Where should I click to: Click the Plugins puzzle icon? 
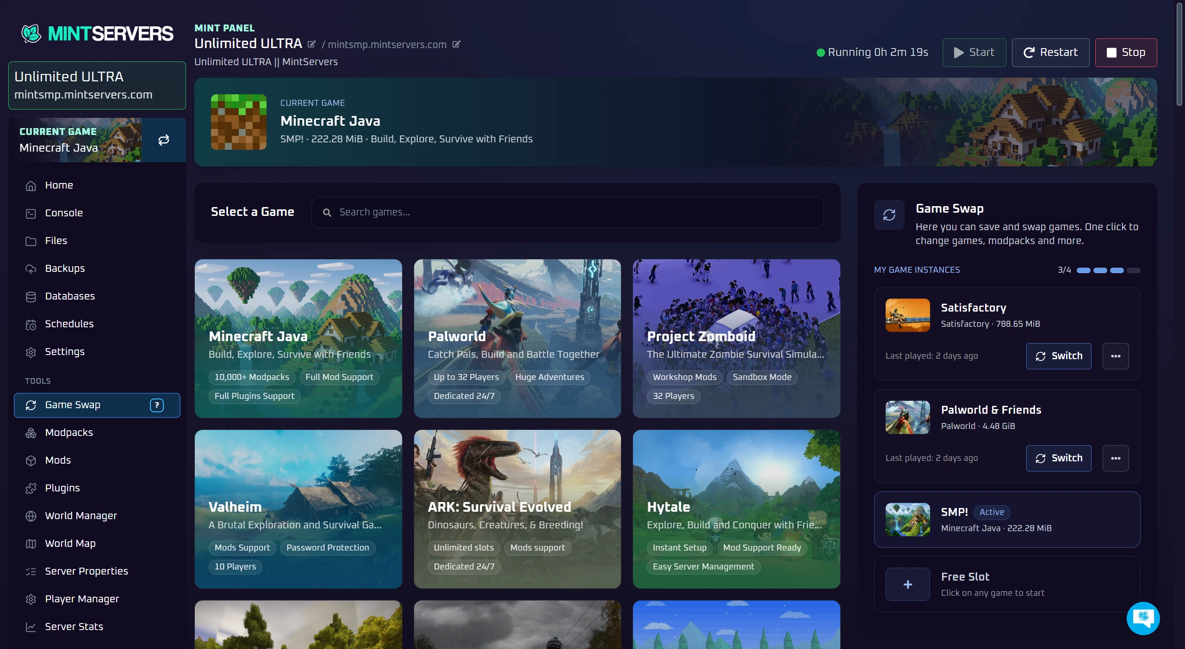click(31, 489)
